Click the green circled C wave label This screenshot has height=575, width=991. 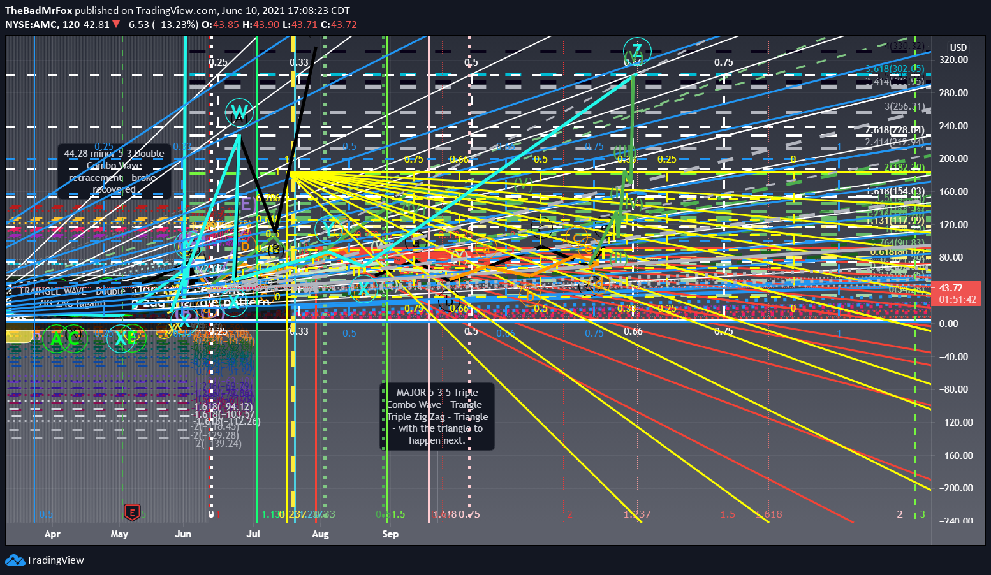(x=74, y=339)
